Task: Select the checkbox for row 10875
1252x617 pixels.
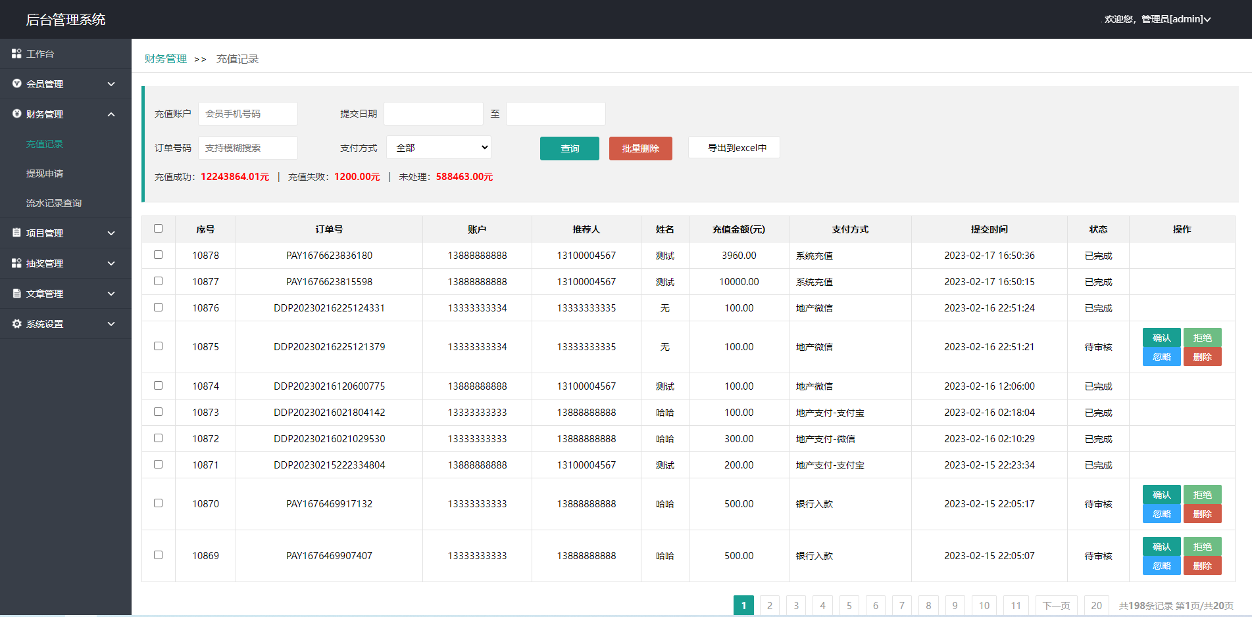Action: [158, 346]
